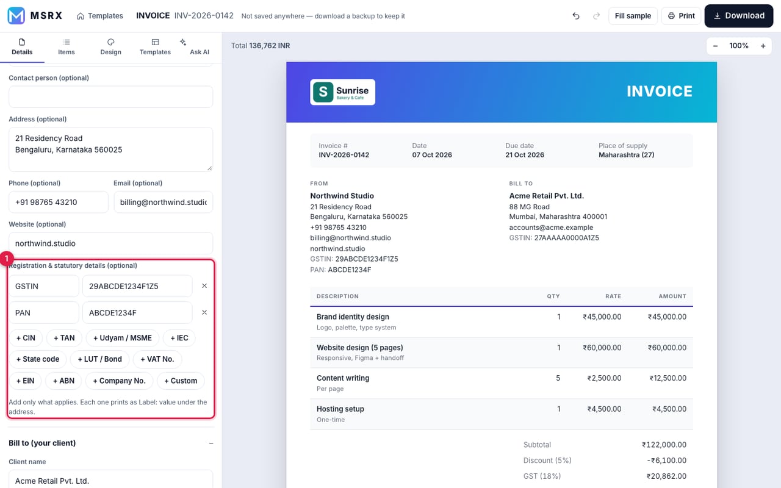Viewport: 781px width, 488px height.
Task: Add ABN registration field
Action: coord(63,381)
